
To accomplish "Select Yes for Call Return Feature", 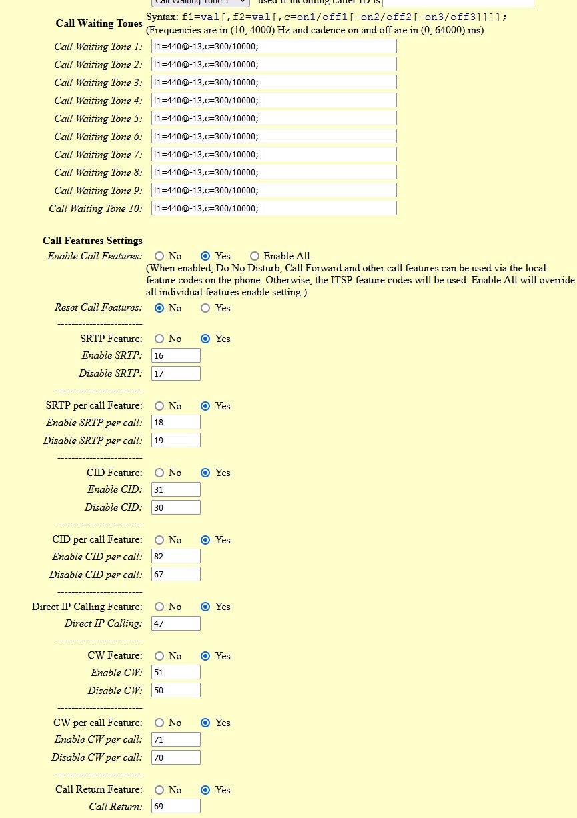I will (206, 790).
